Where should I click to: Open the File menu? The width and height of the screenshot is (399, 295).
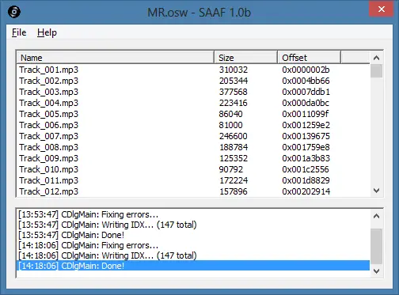coord(19,32)
